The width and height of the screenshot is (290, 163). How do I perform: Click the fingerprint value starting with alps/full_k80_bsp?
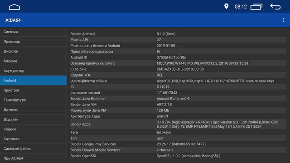[215, 81]
